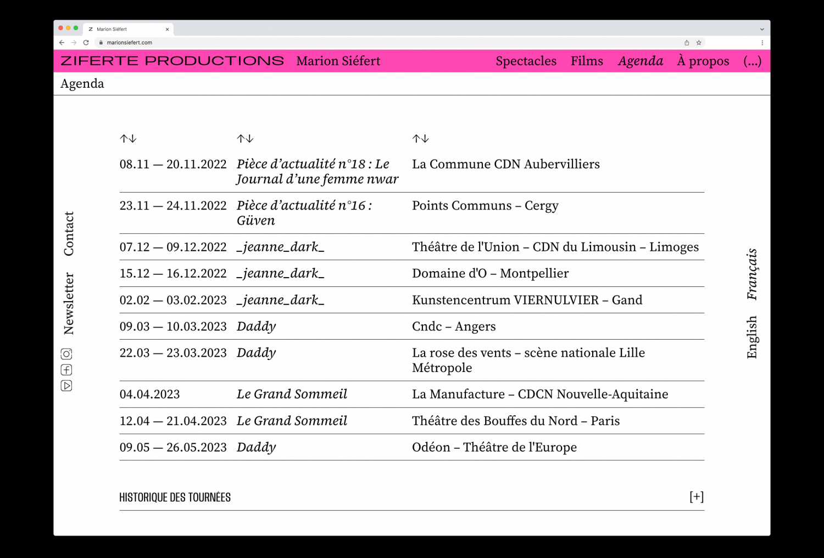The height and width of the screenshot is (558, 824).
Task: Click the browser share icon
Action: 687,43
